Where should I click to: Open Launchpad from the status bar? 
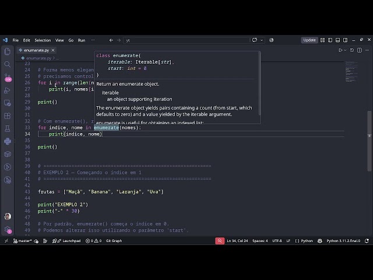(x=66, y=241)
